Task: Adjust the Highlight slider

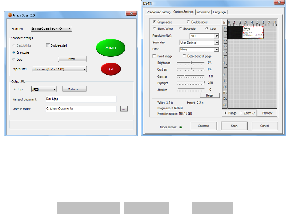Action: pyautogui.click(x=191, y=83)
